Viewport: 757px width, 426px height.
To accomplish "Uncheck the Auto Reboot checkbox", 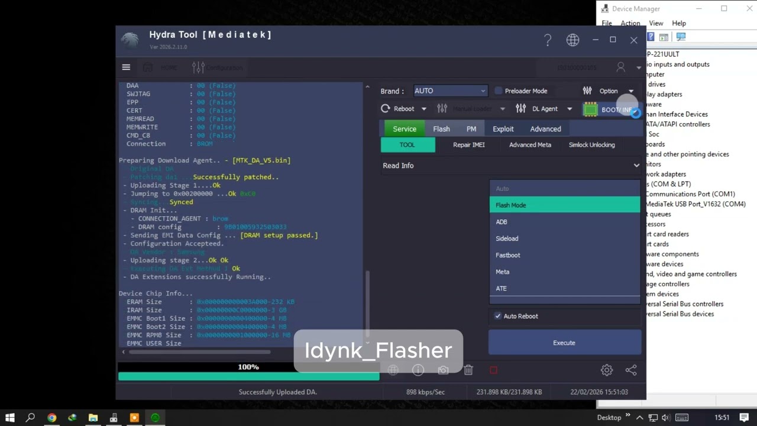I will [x=498, y=316].
